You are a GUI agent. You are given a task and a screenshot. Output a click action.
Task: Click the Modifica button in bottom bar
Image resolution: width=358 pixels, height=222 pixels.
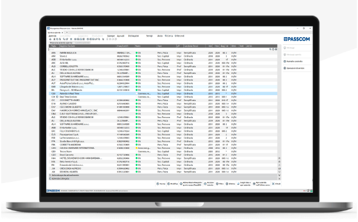[x=173, y=184]
